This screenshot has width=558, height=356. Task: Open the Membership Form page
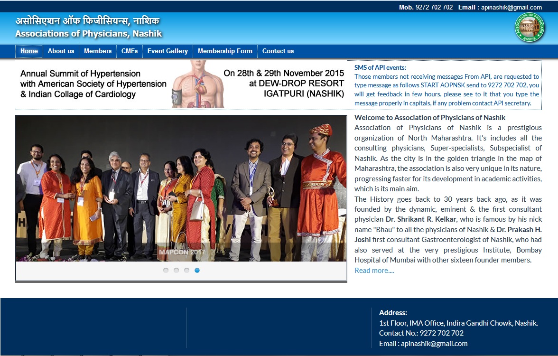[225, 51]
